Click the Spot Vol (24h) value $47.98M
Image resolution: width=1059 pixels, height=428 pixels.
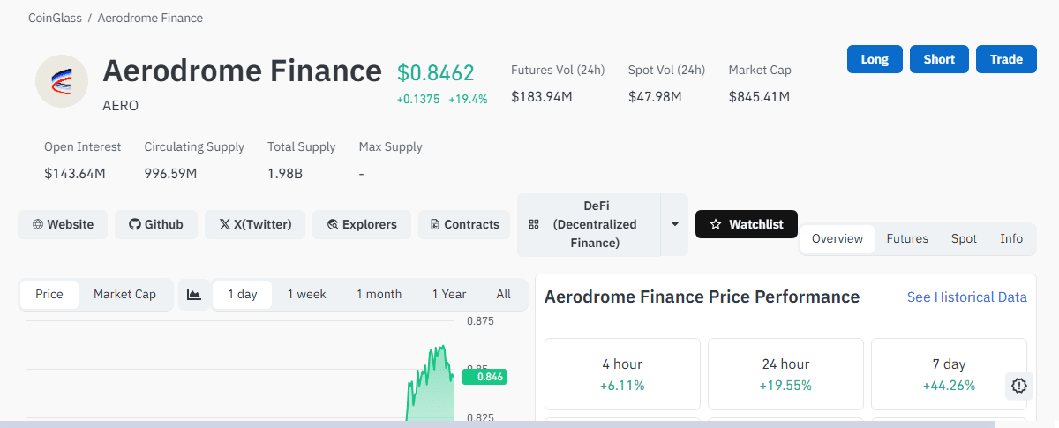point(655,96)
